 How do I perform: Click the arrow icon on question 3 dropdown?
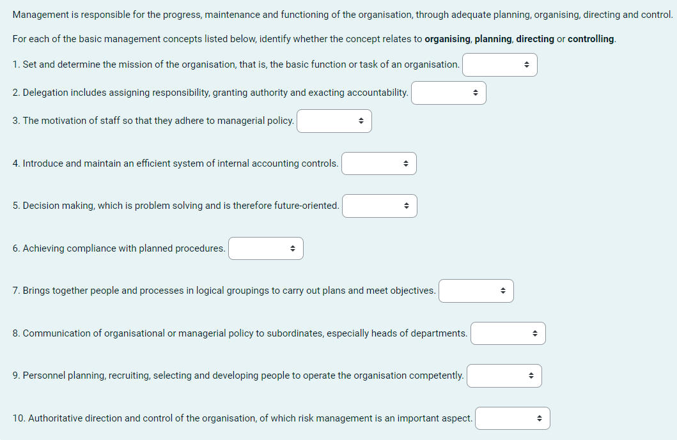coord(361,121)
